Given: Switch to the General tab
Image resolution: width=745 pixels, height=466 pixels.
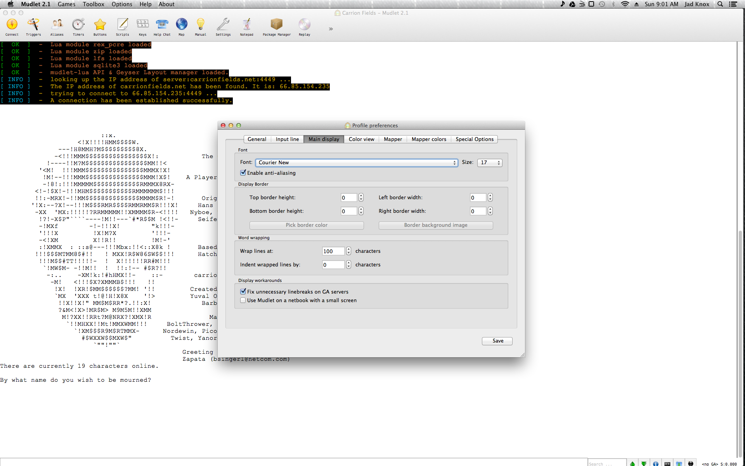Looking at the screenshot, I should click(257, 139).
